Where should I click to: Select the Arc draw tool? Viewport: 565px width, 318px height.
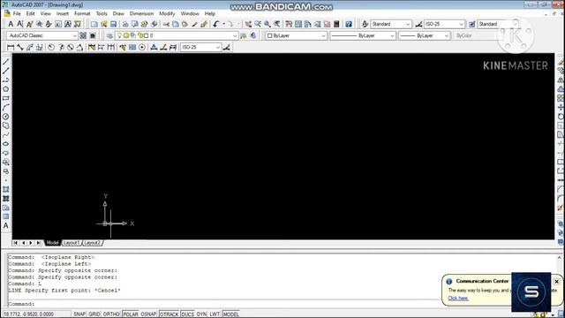click(6, 108)
